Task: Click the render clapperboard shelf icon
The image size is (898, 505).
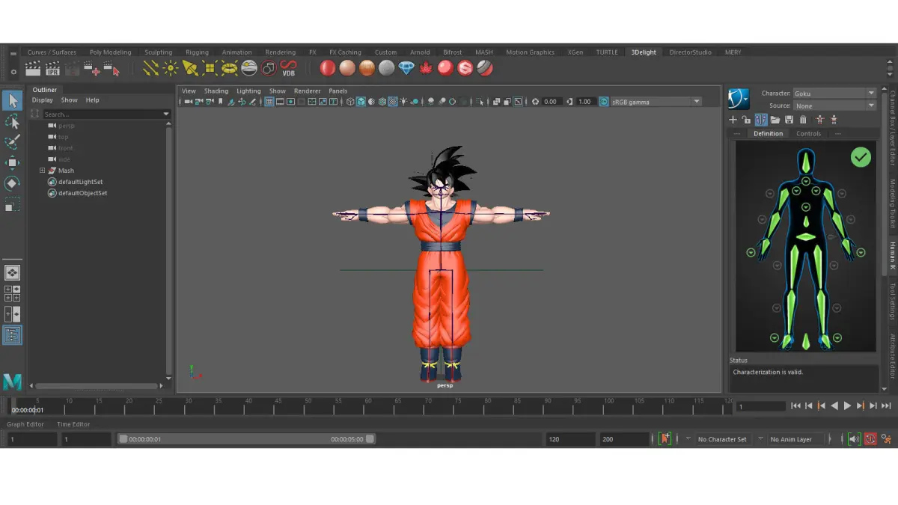Action: click(x=33, y=69)
